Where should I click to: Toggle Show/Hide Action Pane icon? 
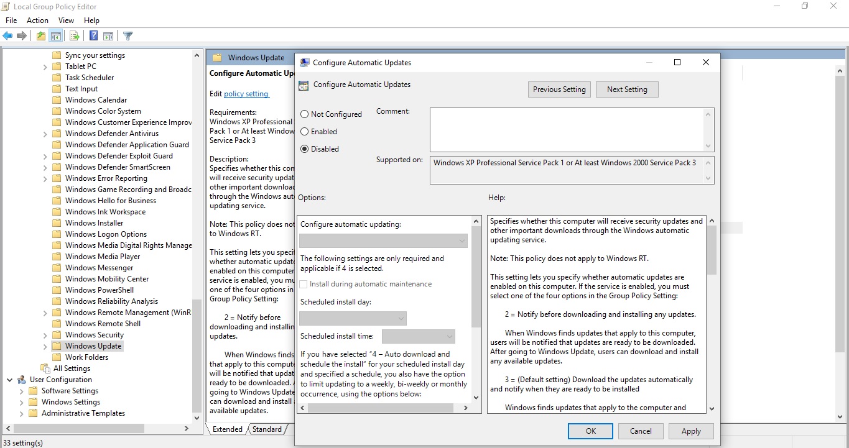point(108,36)
